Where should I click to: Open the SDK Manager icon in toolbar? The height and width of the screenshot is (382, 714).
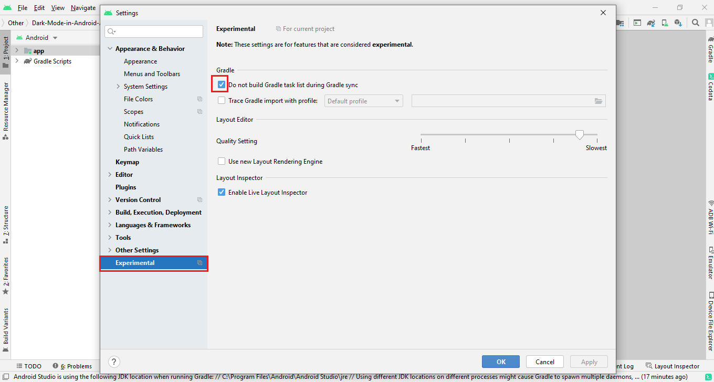click(x=678, y=23)
